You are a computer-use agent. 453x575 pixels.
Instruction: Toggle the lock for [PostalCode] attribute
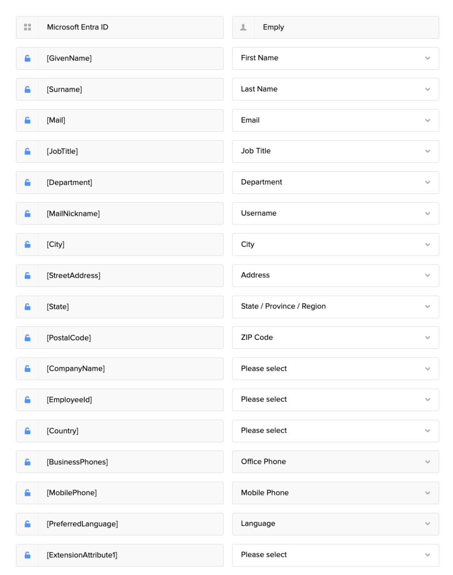(28, 338)
